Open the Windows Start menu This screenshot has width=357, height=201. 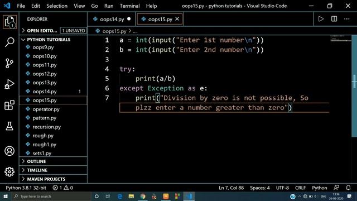coord(6,196)
